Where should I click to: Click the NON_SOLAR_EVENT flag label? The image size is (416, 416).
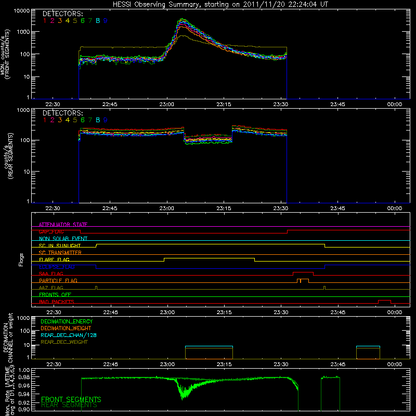63,239
